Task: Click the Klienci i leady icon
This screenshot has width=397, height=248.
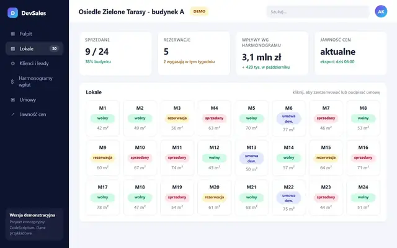Action: pyautogui.click(x=13, y=63)
